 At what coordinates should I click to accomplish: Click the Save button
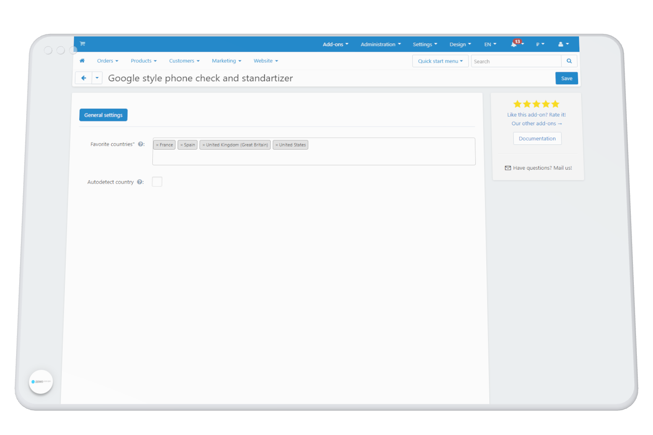[x=566, y=79]
